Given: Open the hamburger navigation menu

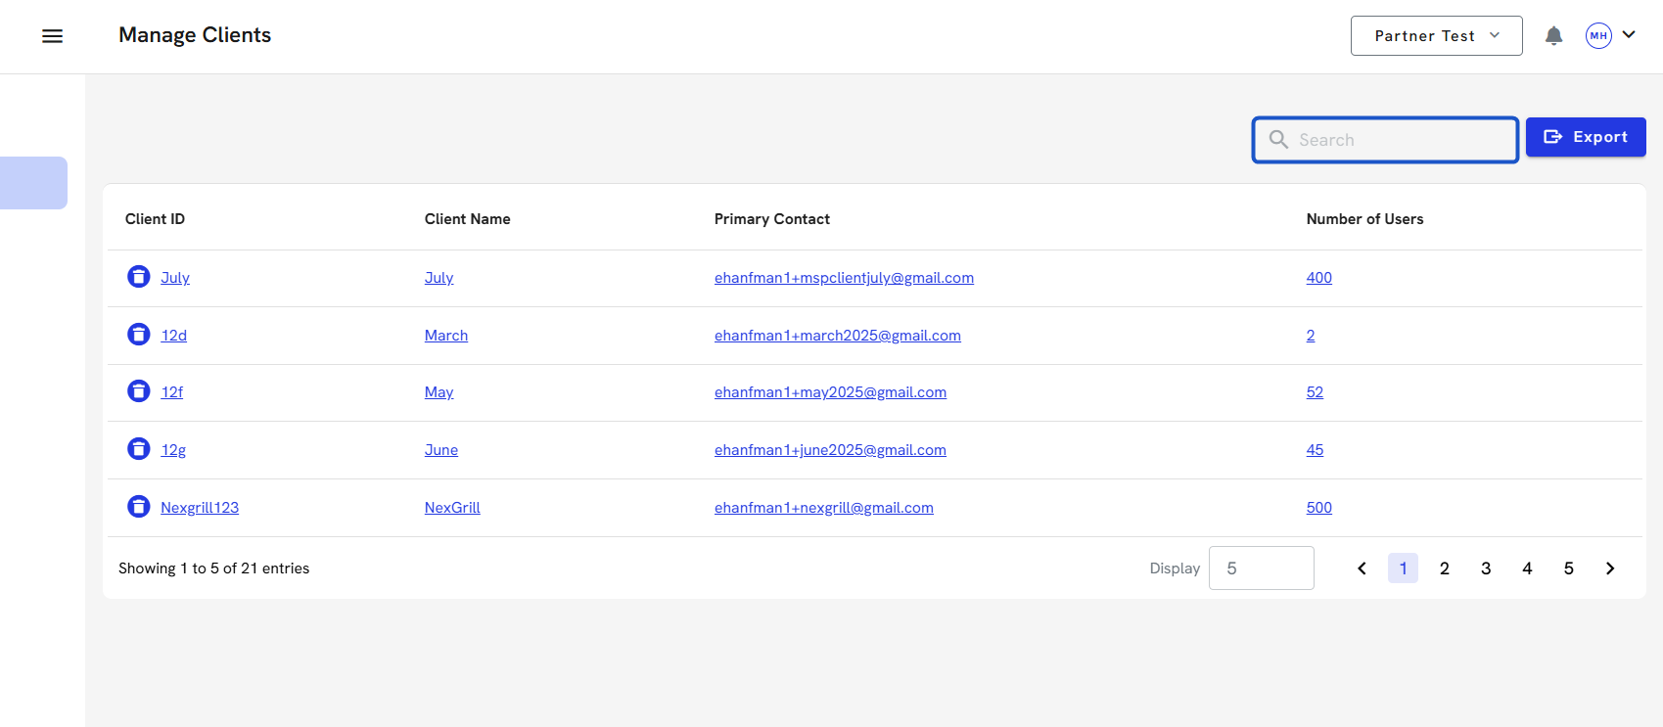Looking at the screenshot, I should pyautogui.click(x=53, y=36).
